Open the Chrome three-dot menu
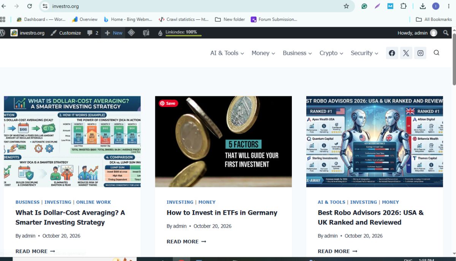 449,6
